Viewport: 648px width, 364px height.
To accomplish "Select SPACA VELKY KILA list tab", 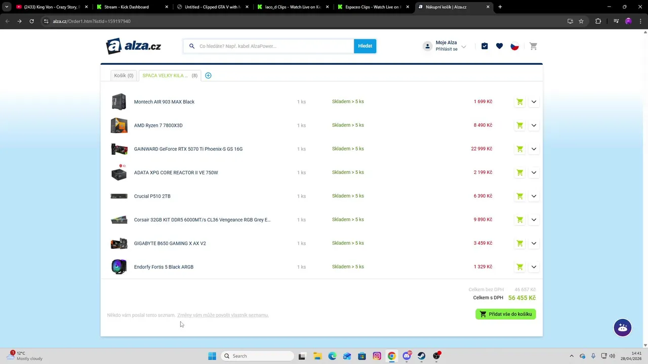I will coord(170,75).
